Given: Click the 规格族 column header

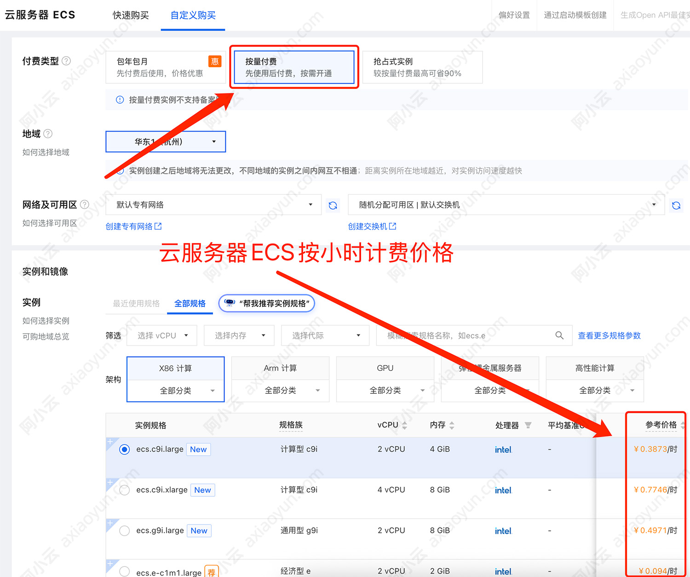Looking at the screenshot, I should tap(291, 425).
